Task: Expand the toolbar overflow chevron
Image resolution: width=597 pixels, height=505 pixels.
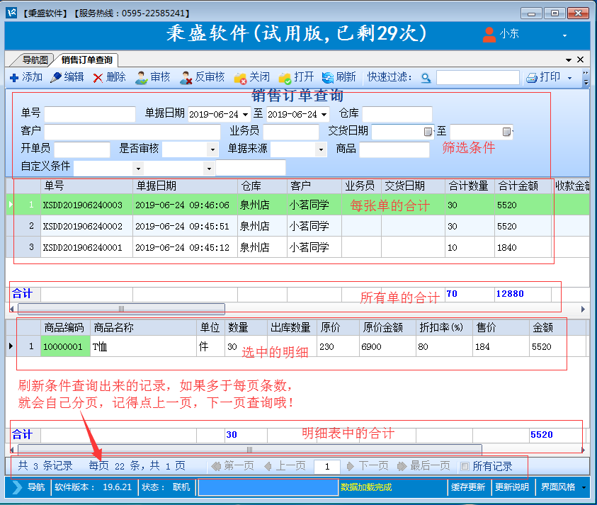Action: (x=586, y=78)
